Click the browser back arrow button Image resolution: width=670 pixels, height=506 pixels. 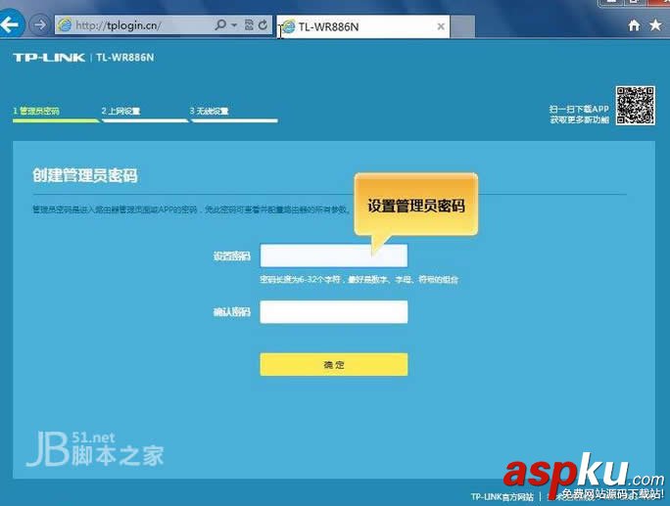click(10, 24)
